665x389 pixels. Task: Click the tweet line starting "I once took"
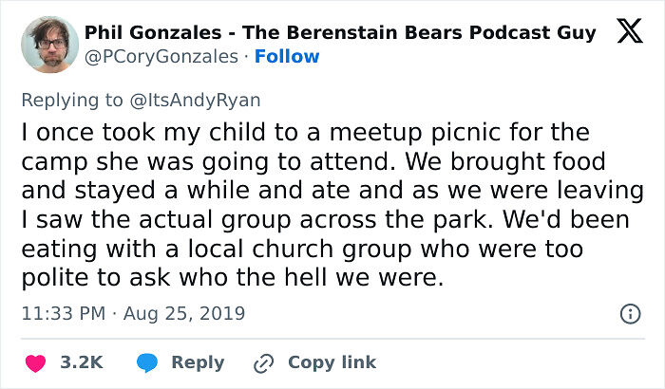(304, 131)
